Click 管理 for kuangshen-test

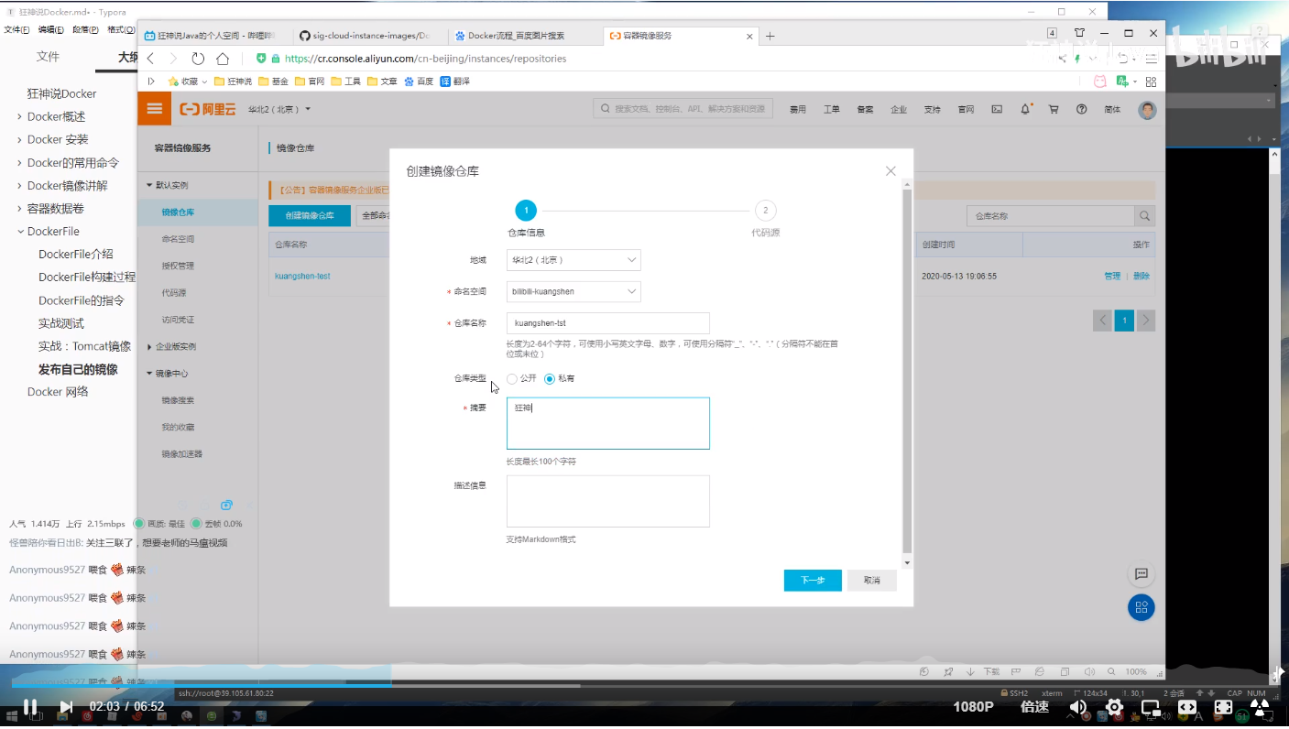click(x=1112, y=276)
